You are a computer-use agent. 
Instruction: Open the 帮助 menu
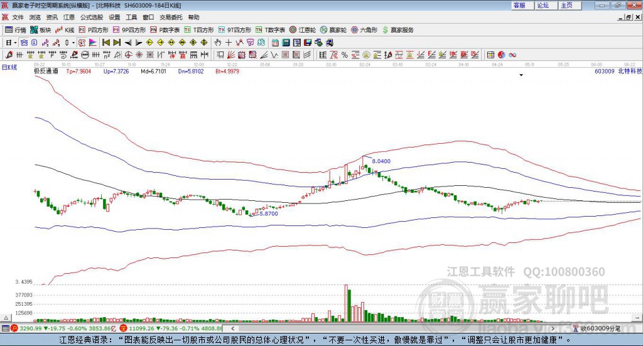193,17
